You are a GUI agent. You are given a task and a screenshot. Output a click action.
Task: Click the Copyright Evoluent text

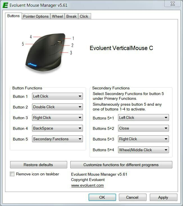[x=88, y=180]
